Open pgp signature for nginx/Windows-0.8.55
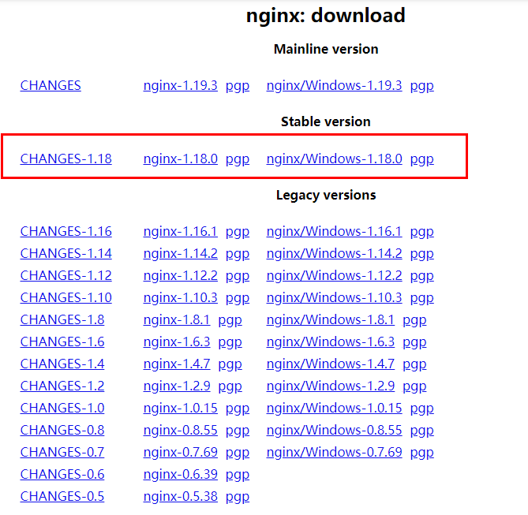Viewport: 528px width, 515px height. pyautogui.click(x=422, y=432)
